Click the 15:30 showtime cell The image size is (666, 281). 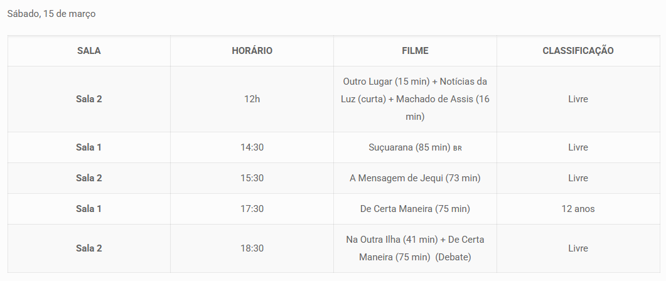[252, 178]
